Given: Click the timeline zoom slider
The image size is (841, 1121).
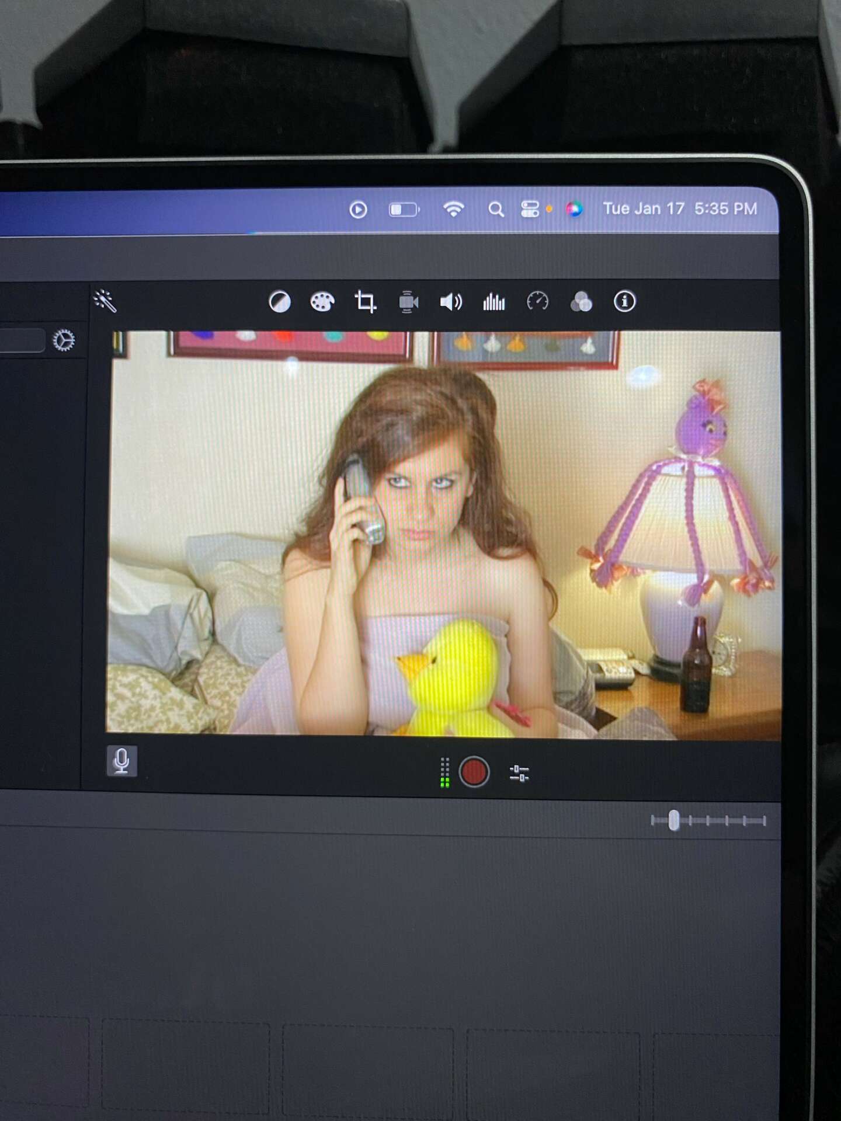Looking at the screenshot, I should tap(674, 820).
